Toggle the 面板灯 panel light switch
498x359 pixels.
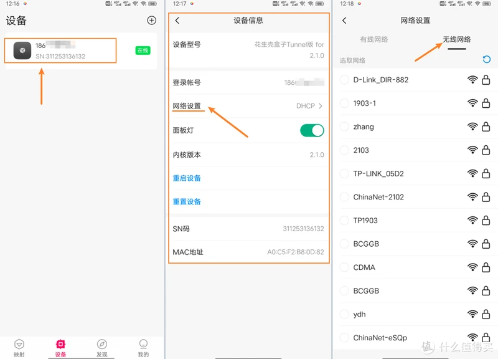(x=312, y=130)
